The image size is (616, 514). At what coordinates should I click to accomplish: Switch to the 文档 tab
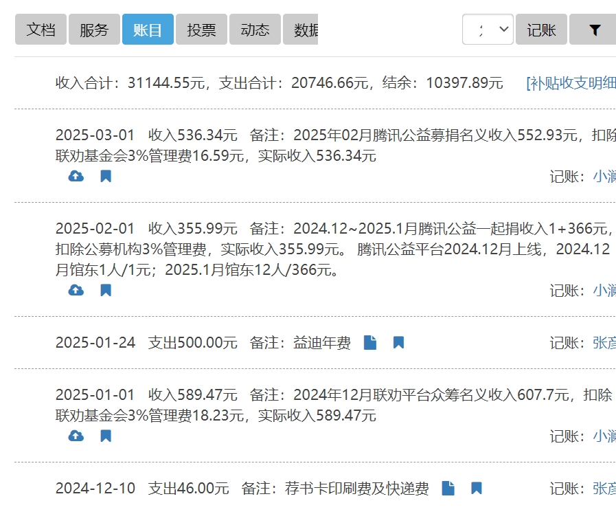[x=41, y=30]
